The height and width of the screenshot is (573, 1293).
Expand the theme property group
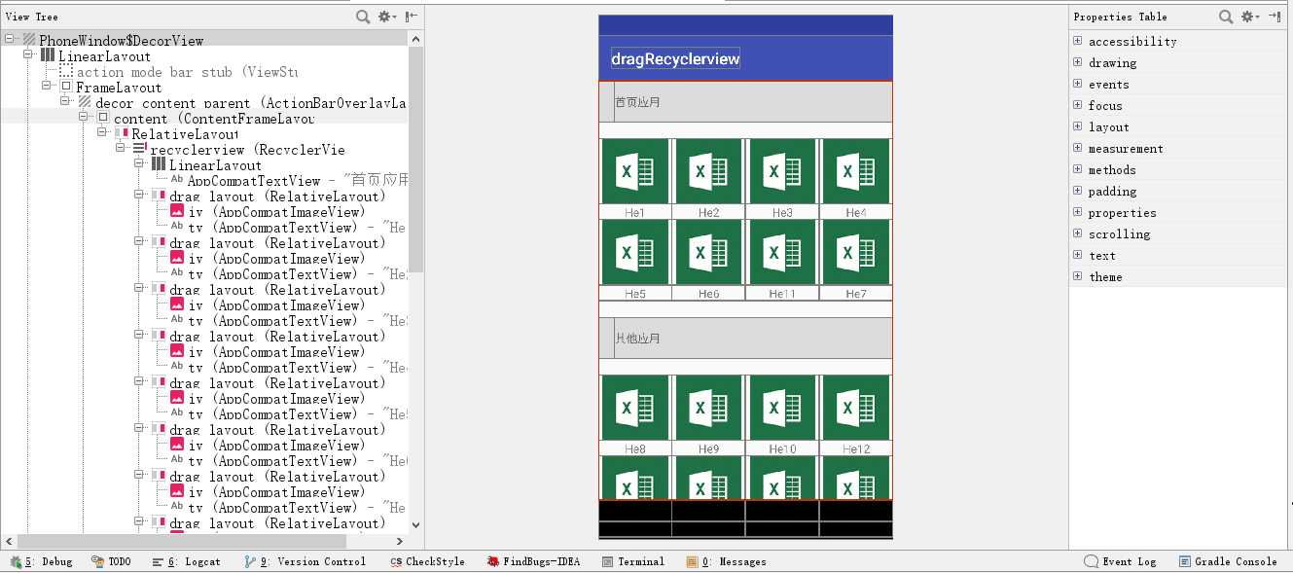[x=1077, y=276]
